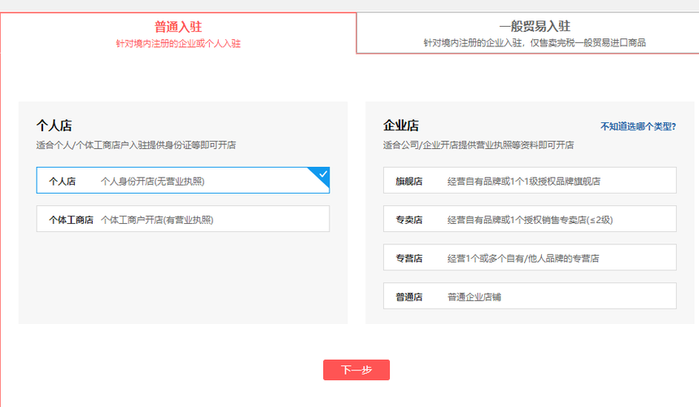The width and height of the screenshot is (699, 407).
Task: Pick the 专卖店 store type
Action: pyautogui.click(x=529, y=220)
